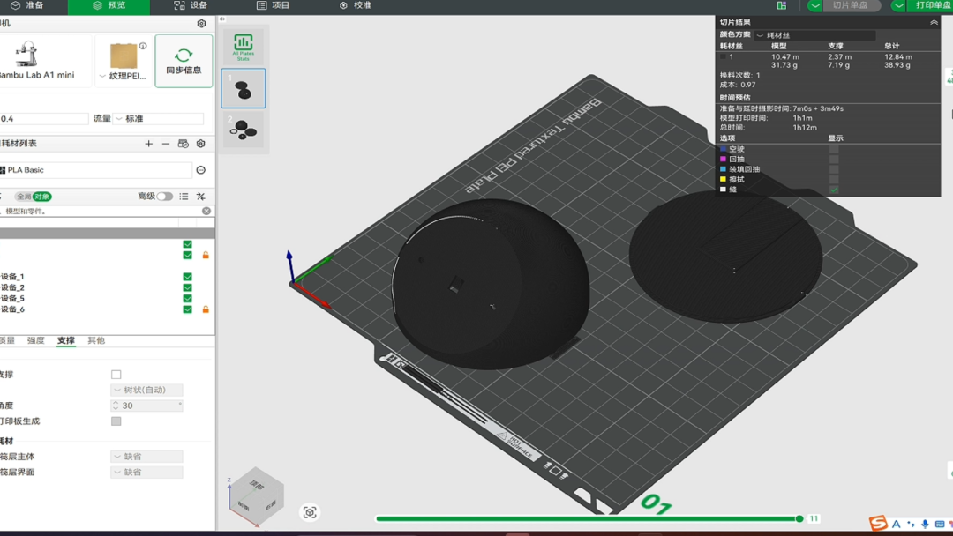
Task: Open the 筏层界面 缺省 dropdown
Action: [x=146, y=473]
